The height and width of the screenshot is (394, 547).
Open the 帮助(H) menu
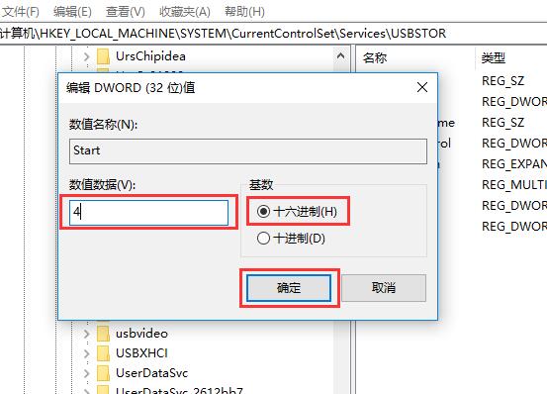pos(244,12)
